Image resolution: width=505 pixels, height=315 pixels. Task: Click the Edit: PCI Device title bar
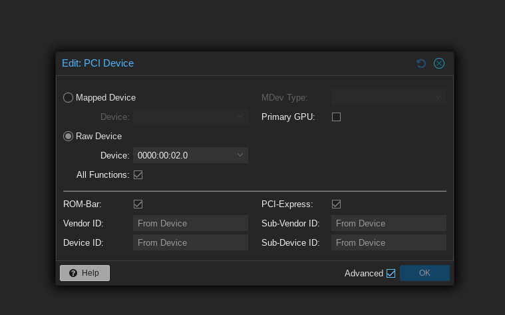(x=233, y=63)
